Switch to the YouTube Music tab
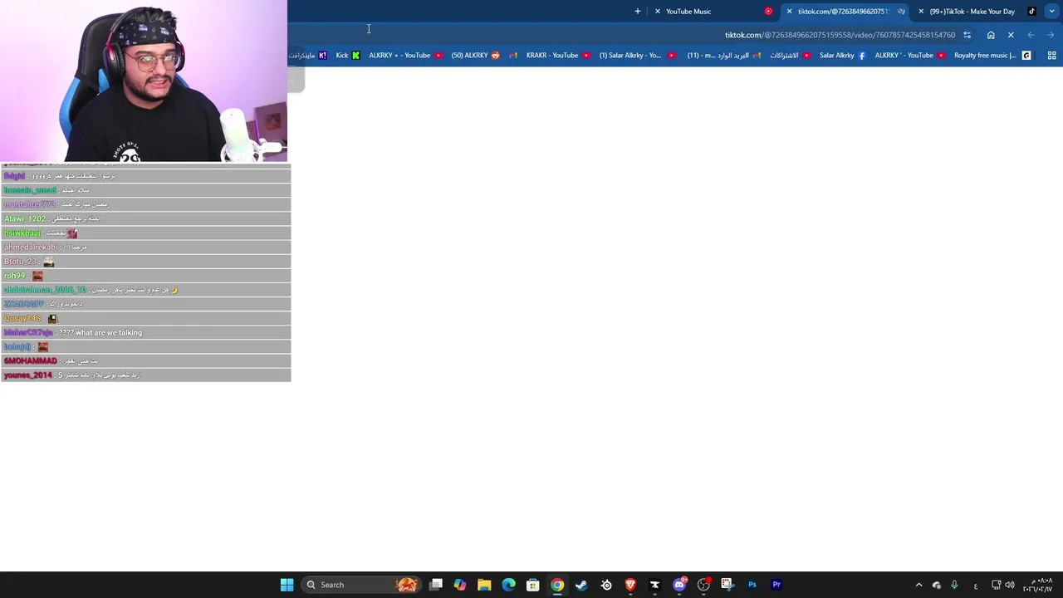This screenshot has height=598, width=1063. click(713, 12)
